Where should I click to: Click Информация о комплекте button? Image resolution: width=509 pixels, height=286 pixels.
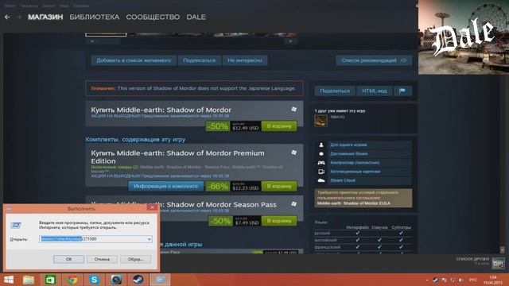166,186
